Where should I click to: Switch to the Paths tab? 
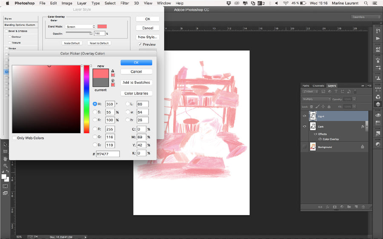click(306, 85)
